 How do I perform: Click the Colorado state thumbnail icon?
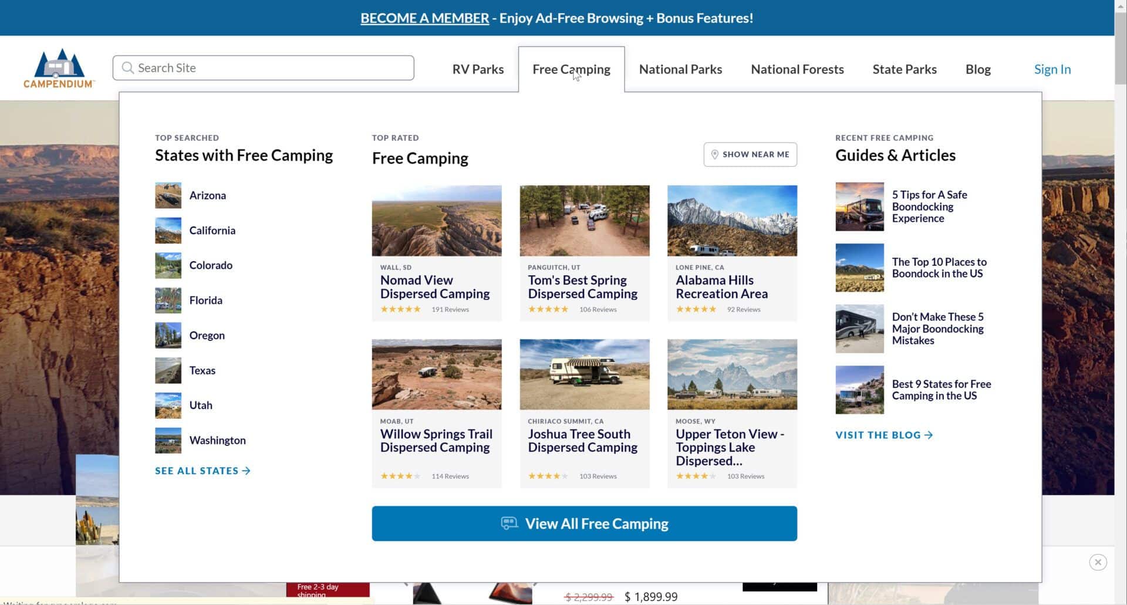(x=168, y=265)
